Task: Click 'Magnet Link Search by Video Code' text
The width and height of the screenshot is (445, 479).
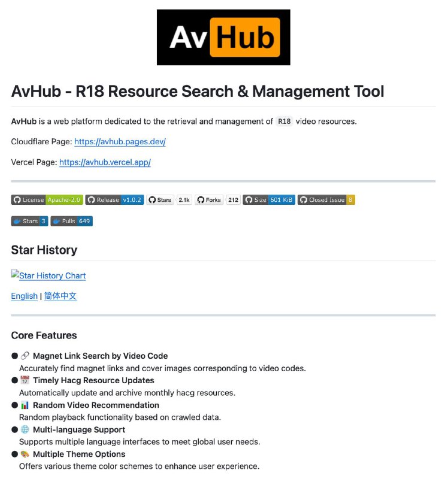Action: (100, 356)
